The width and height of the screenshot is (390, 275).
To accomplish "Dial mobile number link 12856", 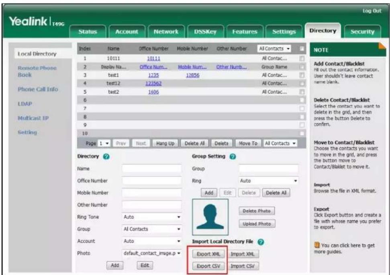I will click(192, 75).
